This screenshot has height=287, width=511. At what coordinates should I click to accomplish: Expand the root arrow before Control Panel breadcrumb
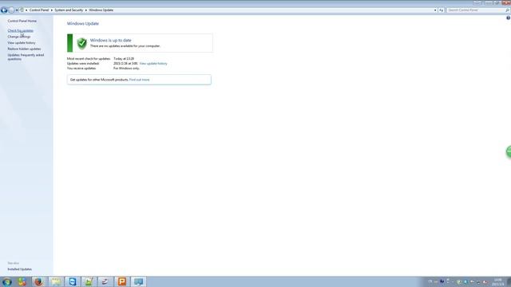point(26,10)
